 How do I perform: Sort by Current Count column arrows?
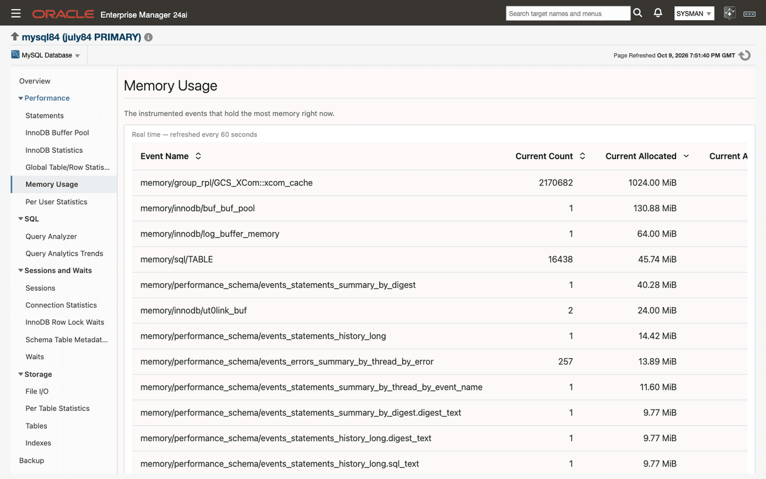pyautogui.click(x=583, y=156)
